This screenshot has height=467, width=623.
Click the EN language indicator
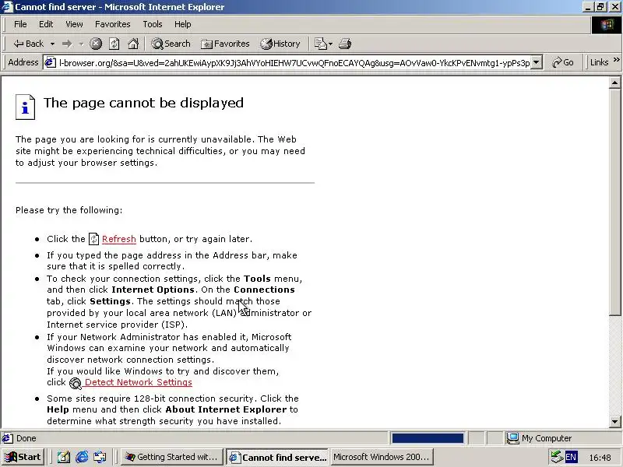pyautogui.click(x=571, y=458)
